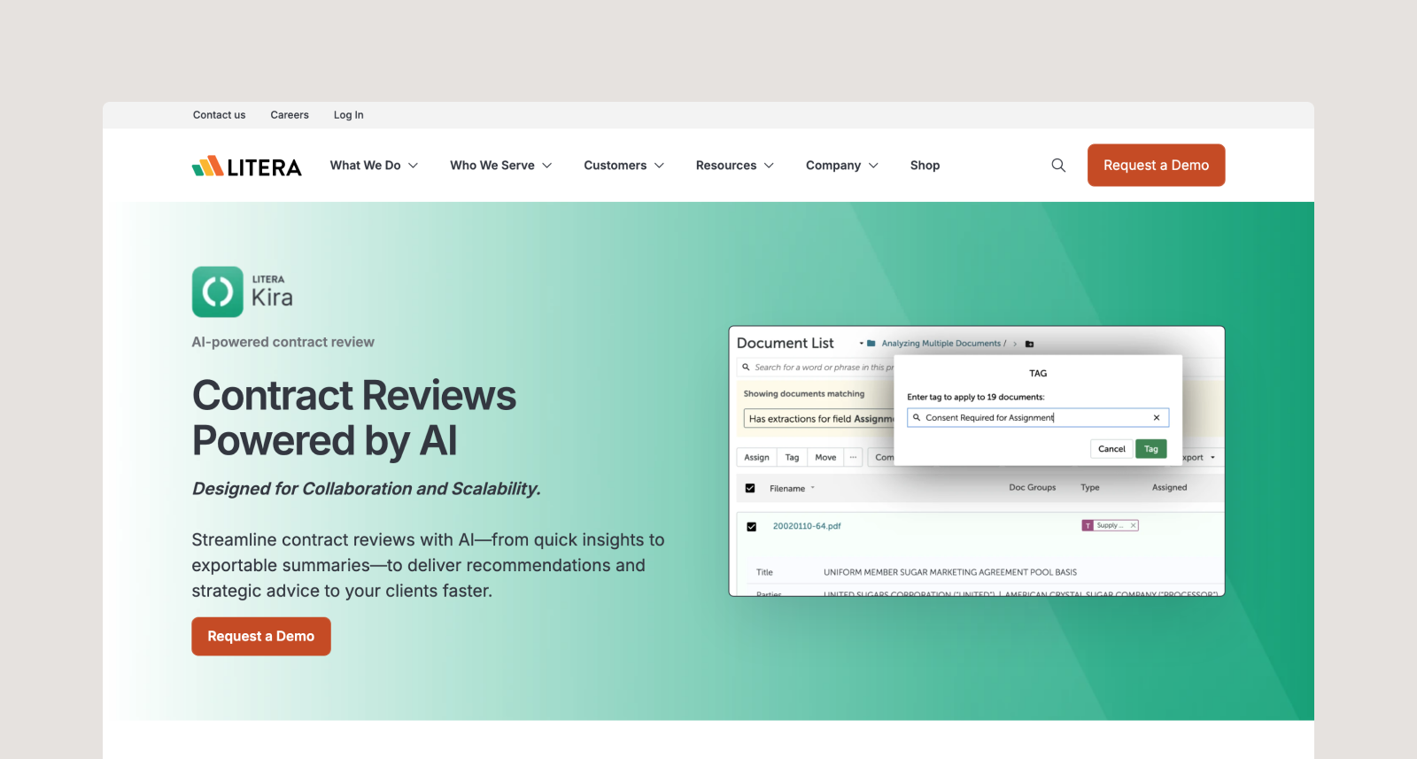Expand the Customers menu chevron

click(x=659, y=166)
